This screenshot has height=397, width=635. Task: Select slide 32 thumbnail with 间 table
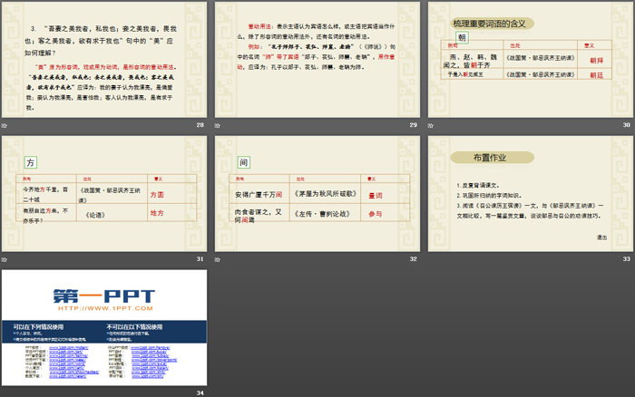(x=317, y=193)
